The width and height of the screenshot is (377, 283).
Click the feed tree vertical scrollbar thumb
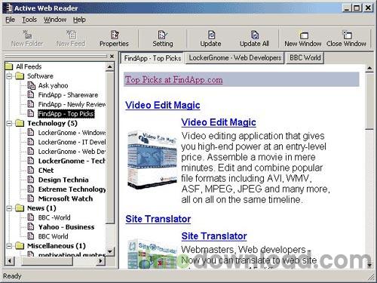tap(110, 148)
